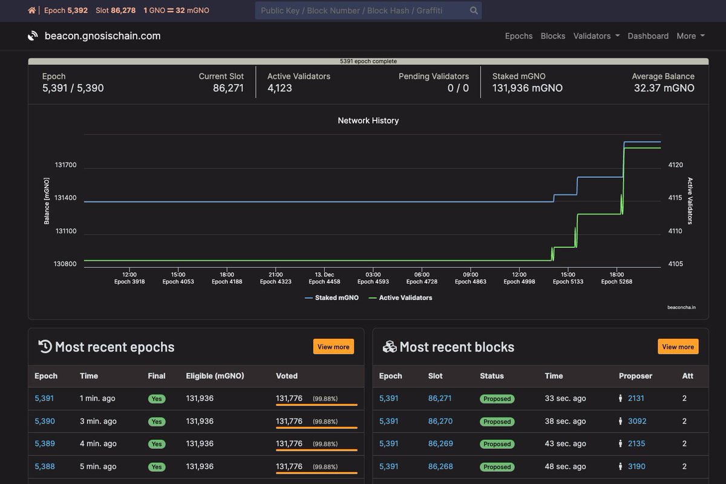
Task: Click the Epoch 5133 axis label
Action: click(568, 281)
